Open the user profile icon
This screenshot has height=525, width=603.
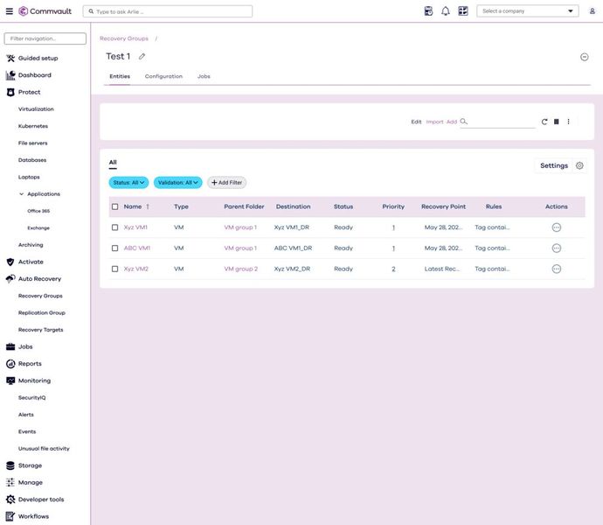pos(590,11)
